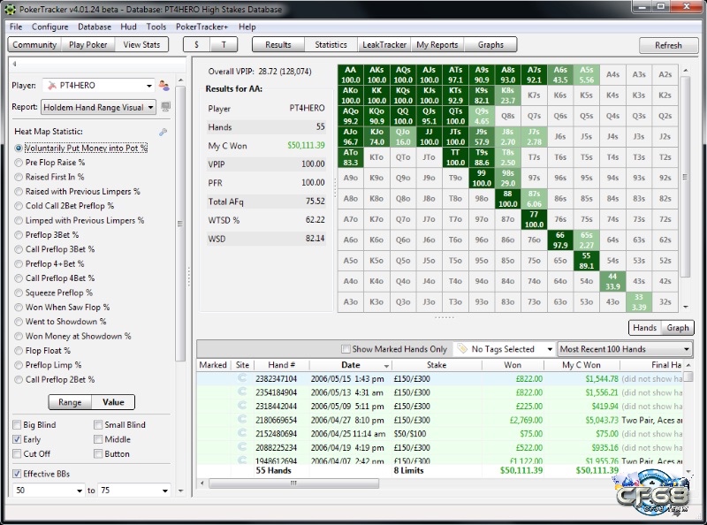Click the player selection icon beside PT4HERO
Viewport: 707px width, 525px height.
pyautogui.click(x=164, y=85)
